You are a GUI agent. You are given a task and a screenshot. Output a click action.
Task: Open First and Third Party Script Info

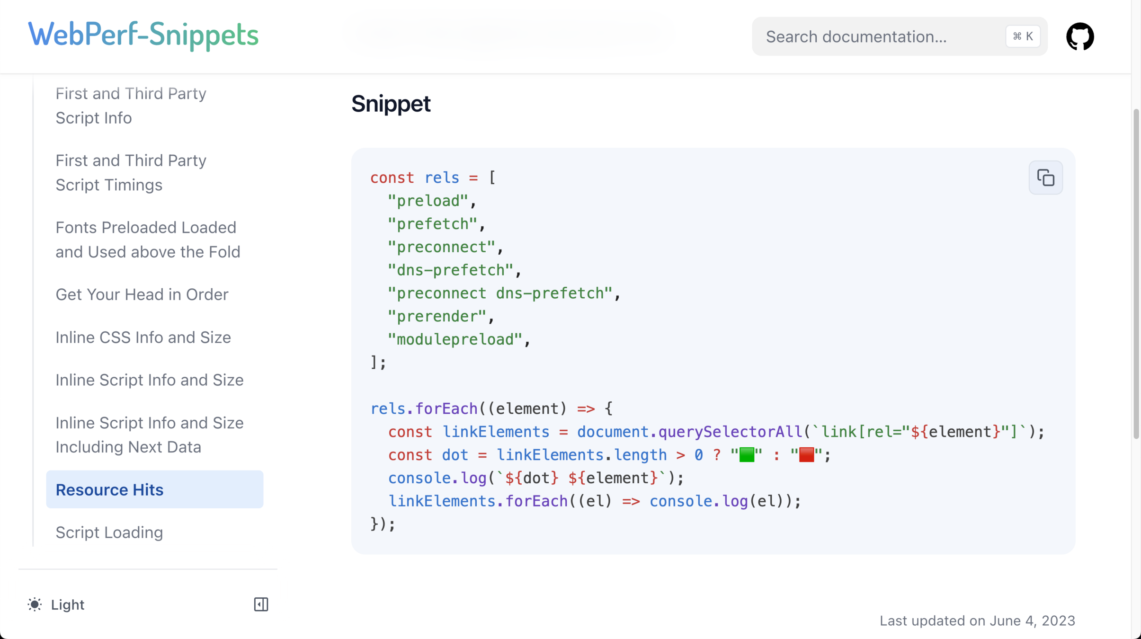131,106
